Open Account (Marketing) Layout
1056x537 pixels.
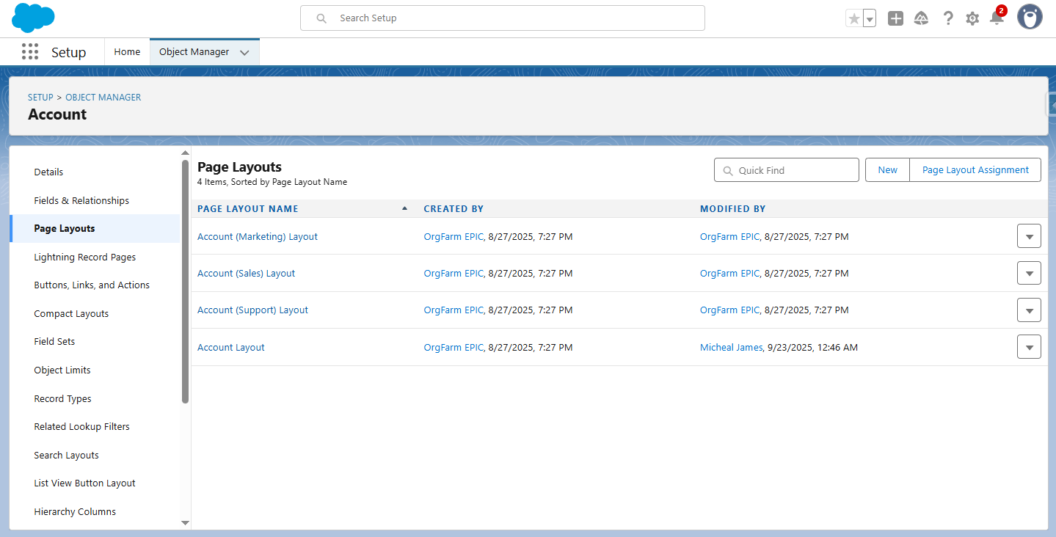coord(258,237)
